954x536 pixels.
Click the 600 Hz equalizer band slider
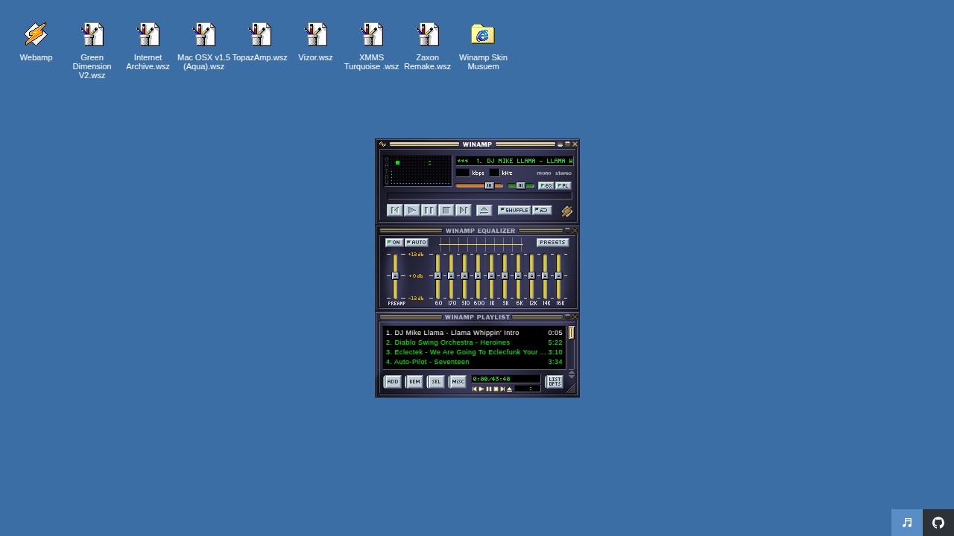(x=478, y=276)
